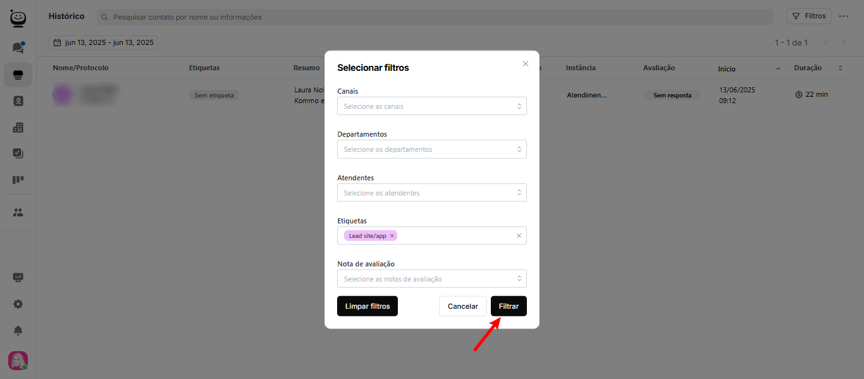864x379 pixels.
Task: Open the tasks checklist sidebar icon
Action: coord(18,153)
